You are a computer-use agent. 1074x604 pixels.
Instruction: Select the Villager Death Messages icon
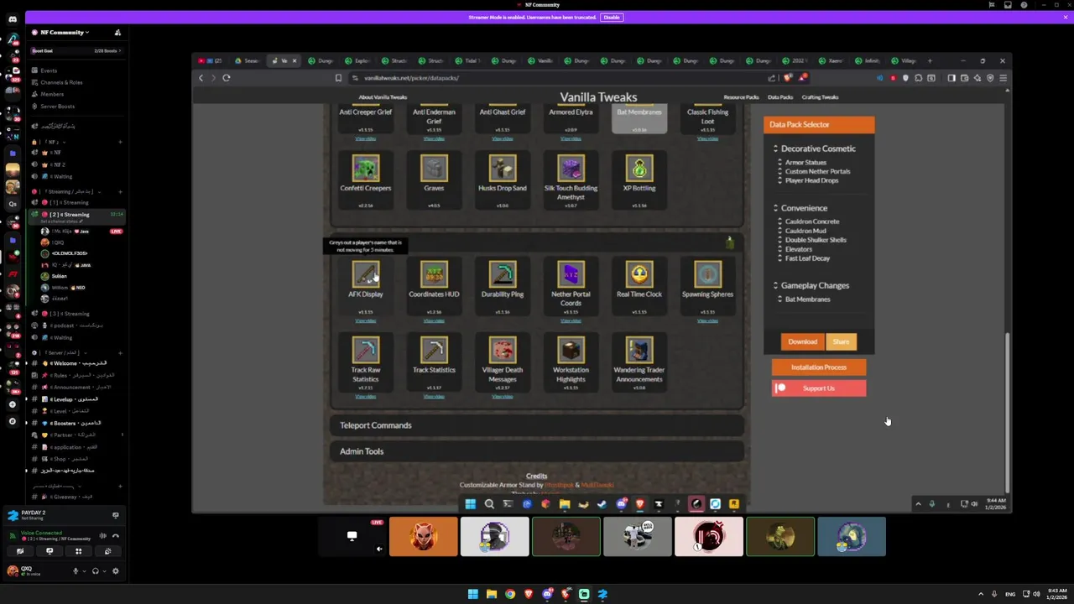pos(503,350)
